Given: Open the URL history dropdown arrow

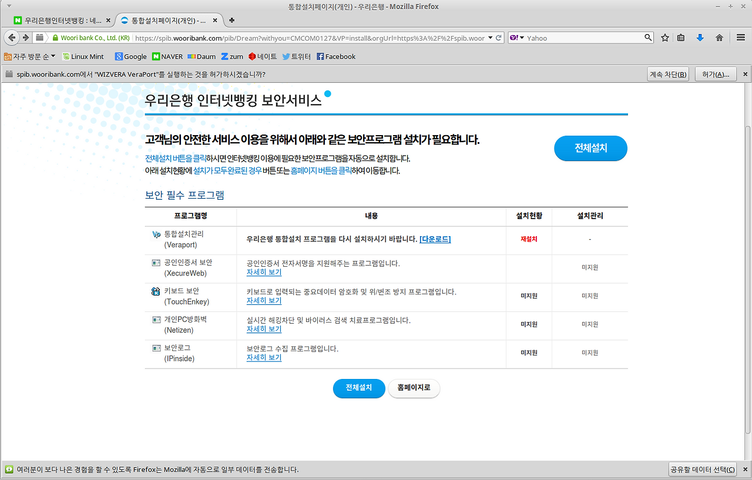Looking at the screenshot, I should tap(490, 38).
